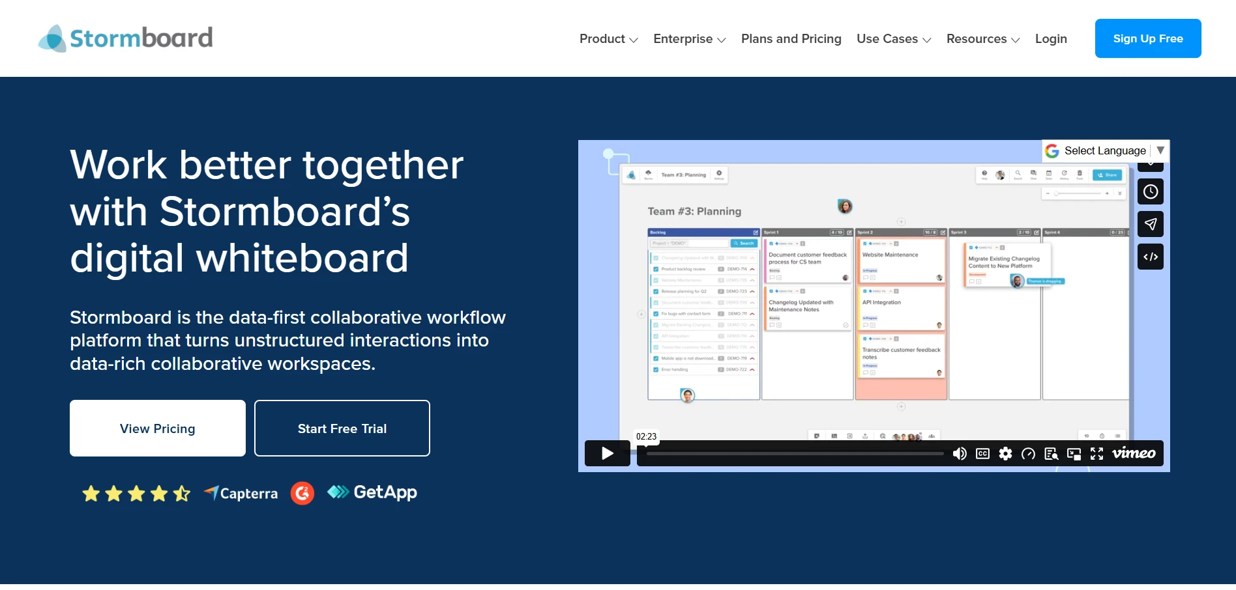
Task: Click View Pricing button
Action: pos(158,428)
